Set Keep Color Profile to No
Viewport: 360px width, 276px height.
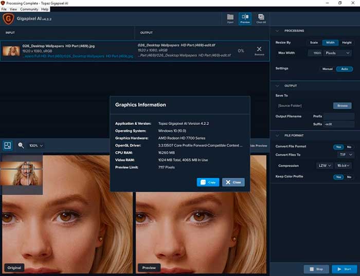click(x=349, y=177)
